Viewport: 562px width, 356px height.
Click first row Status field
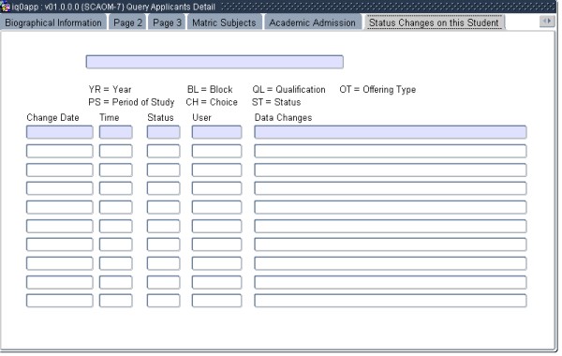pos(163,132)
